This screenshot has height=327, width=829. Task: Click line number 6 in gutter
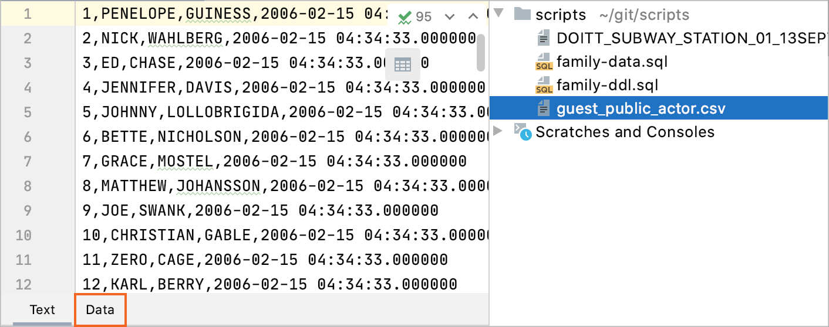(x=27, y=137)
